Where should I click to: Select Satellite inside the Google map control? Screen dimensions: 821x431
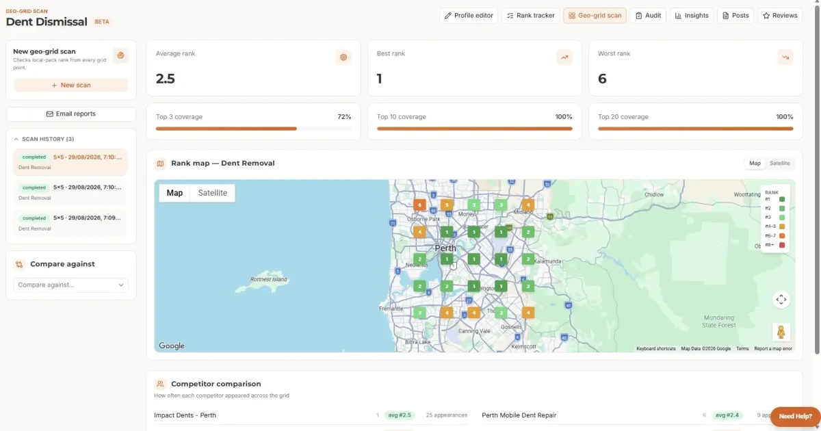click(212, 193)
